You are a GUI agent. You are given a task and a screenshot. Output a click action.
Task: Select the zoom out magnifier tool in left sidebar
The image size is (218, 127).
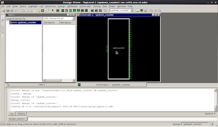2,32
